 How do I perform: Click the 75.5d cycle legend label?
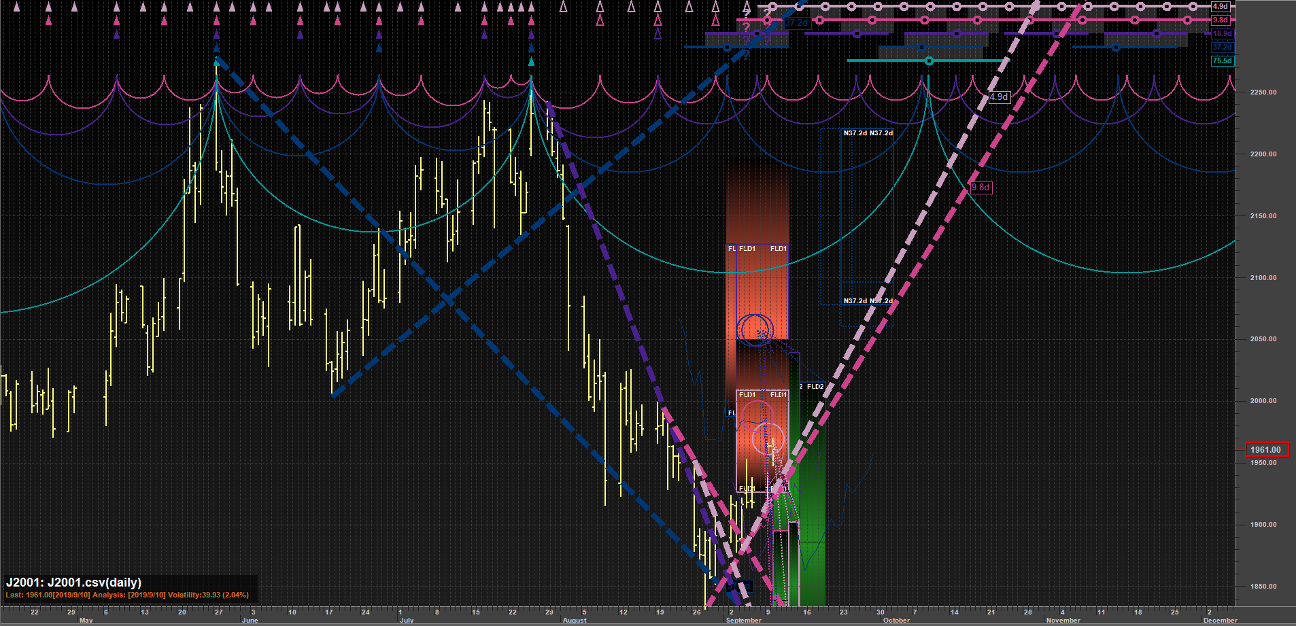click(1222, 60)
